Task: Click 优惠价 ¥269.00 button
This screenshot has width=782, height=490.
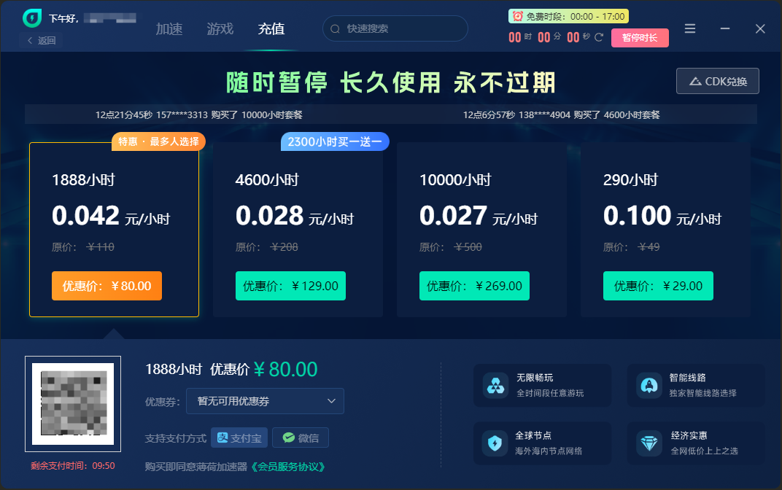Action: pyautogui.click(x=474, y=286)
